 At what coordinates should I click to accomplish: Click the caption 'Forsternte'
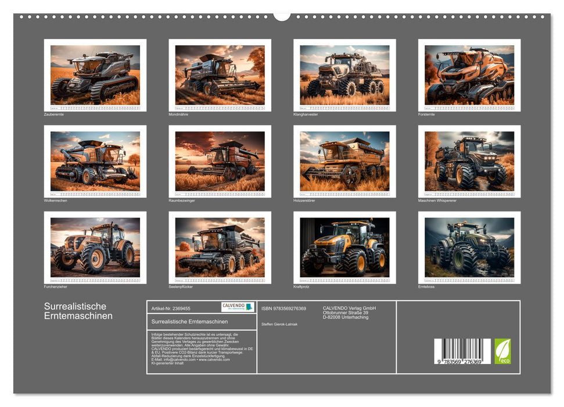click(426, 114)
